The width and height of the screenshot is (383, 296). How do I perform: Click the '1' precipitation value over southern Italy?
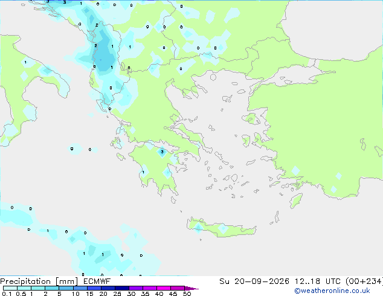(x=25, y=62)
